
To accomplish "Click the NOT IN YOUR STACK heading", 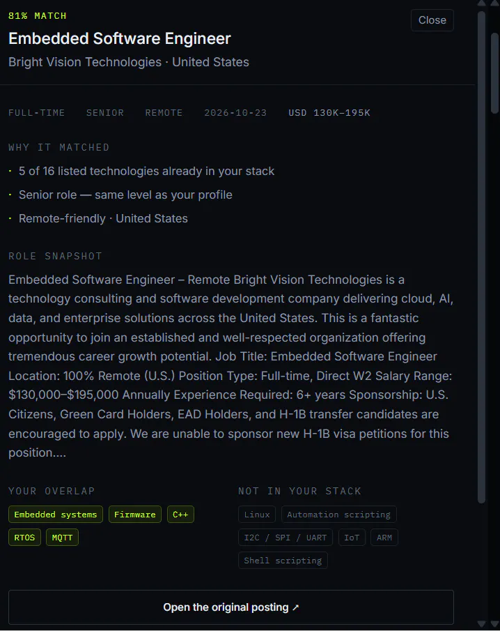I will point(300,491).
